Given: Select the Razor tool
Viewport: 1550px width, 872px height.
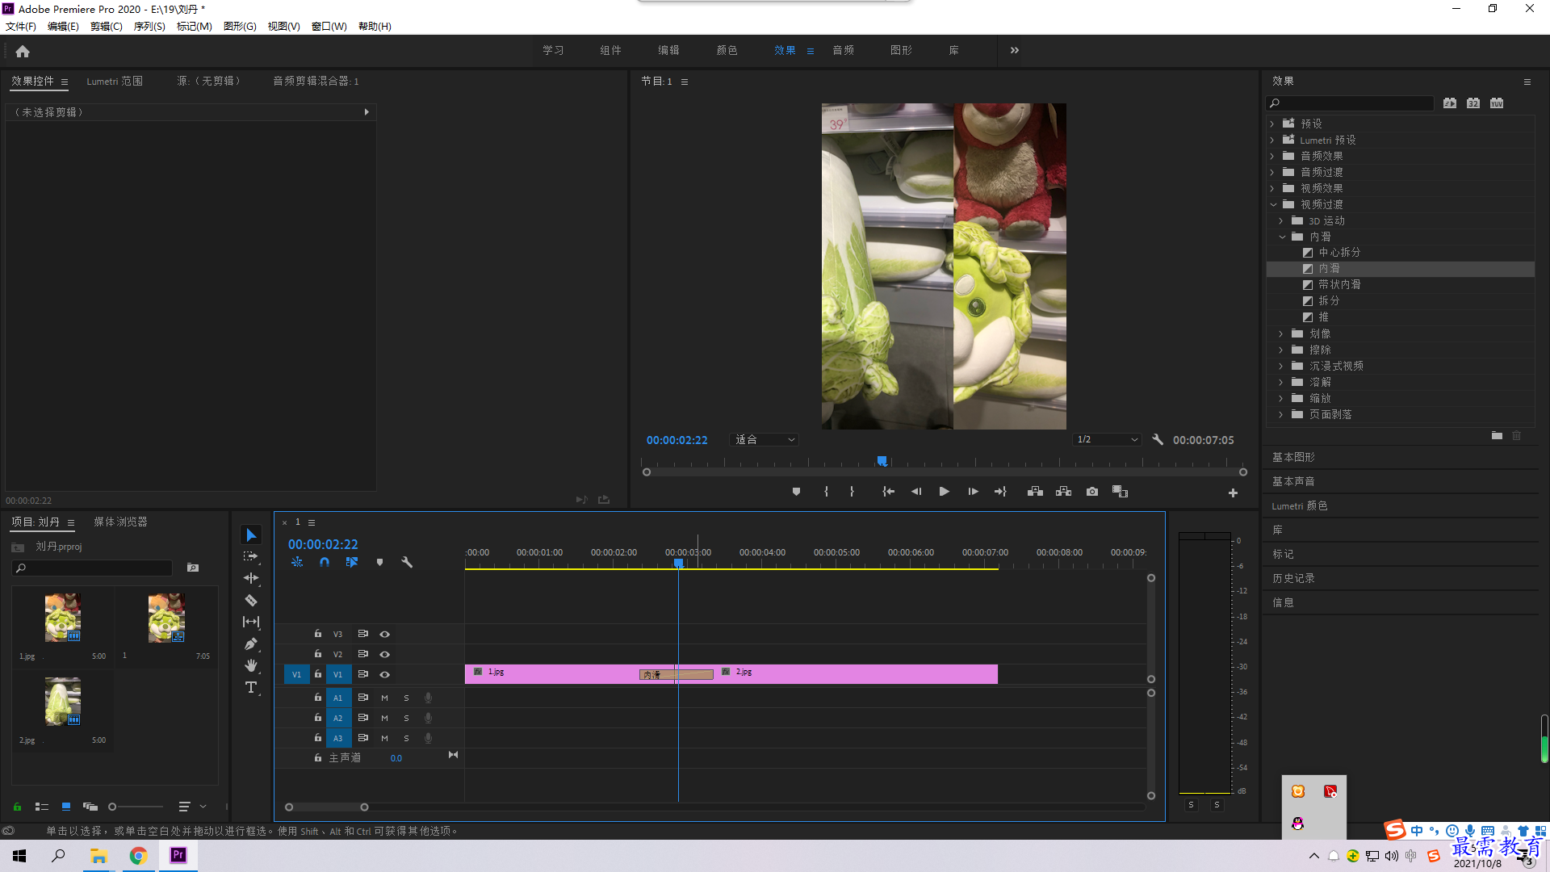Looking at the screenshot, I should (251, 600).
